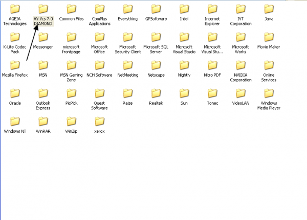Select the AGEIA Technologies folder icon

15,9
